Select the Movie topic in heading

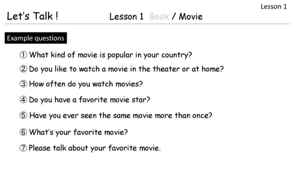[191, 17]
